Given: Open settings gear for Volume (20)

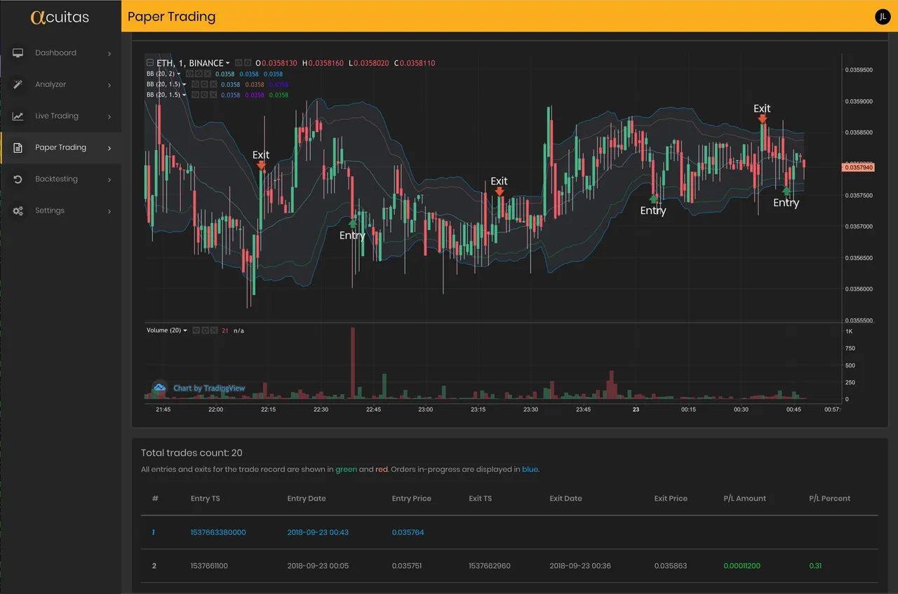Looking at the screenshot, I should (205, 330).
